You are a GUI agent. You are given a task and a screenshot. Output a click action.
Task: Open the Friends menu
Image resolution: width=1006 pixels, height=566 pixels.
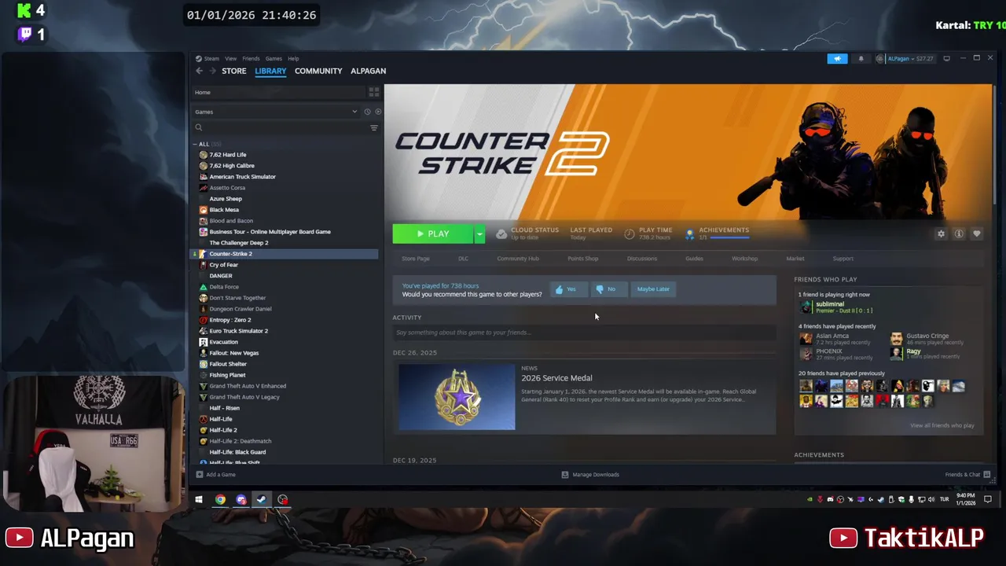click(x=251, y=59)
